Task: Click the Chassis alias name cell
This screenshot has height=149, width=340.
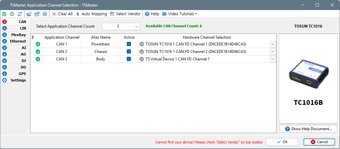Action: coord(100,52)
